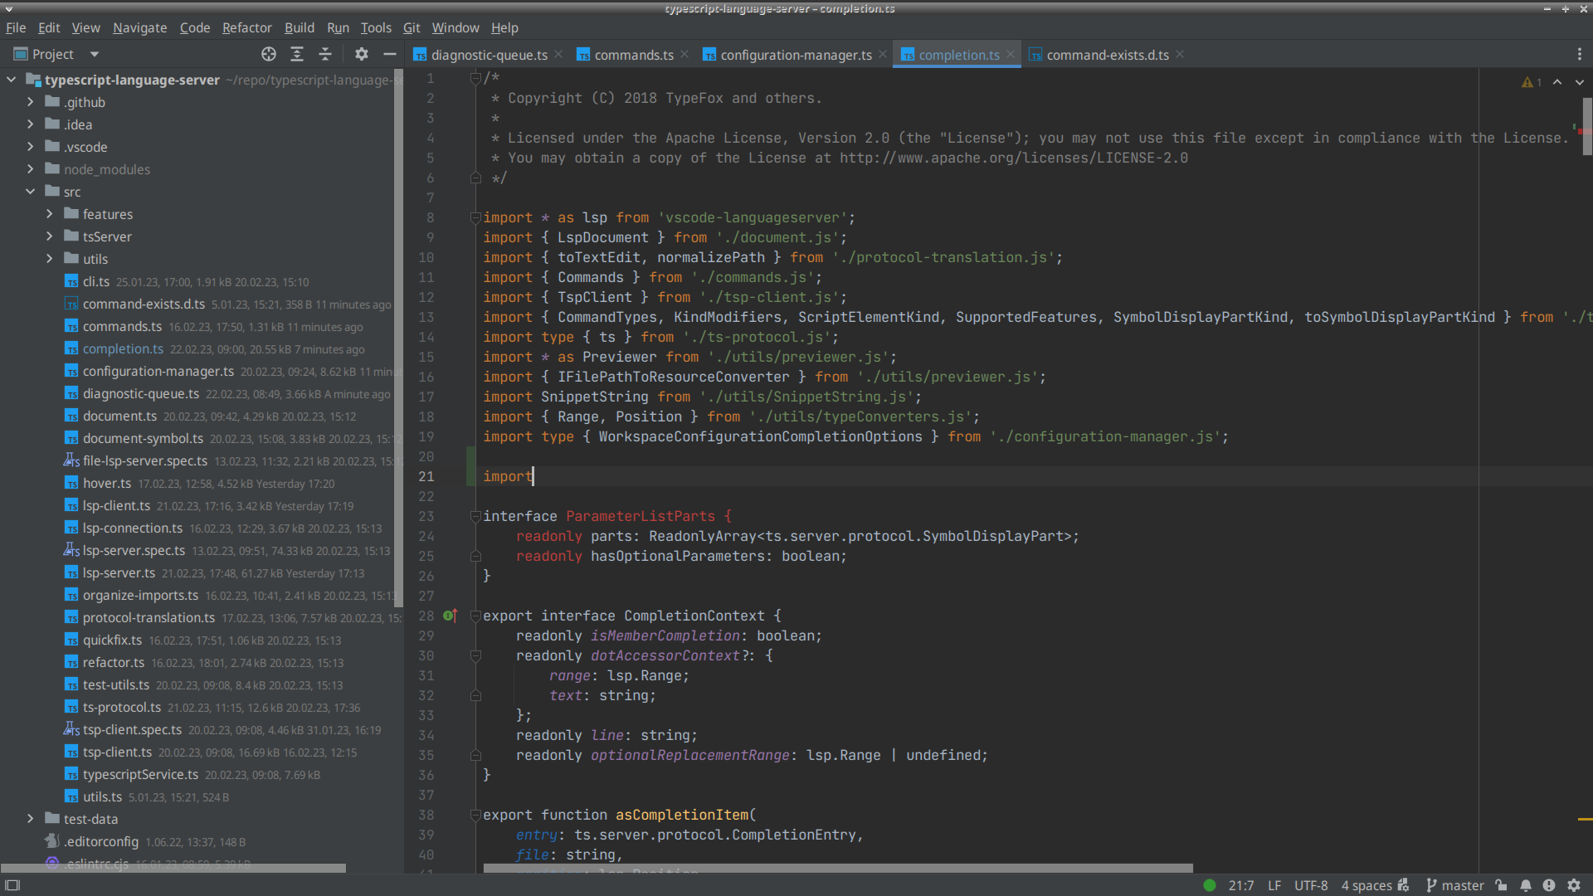This screenshot has height=896, width=1593.
Task: Open IDE settings gear in status bar
Action: 1573,885
